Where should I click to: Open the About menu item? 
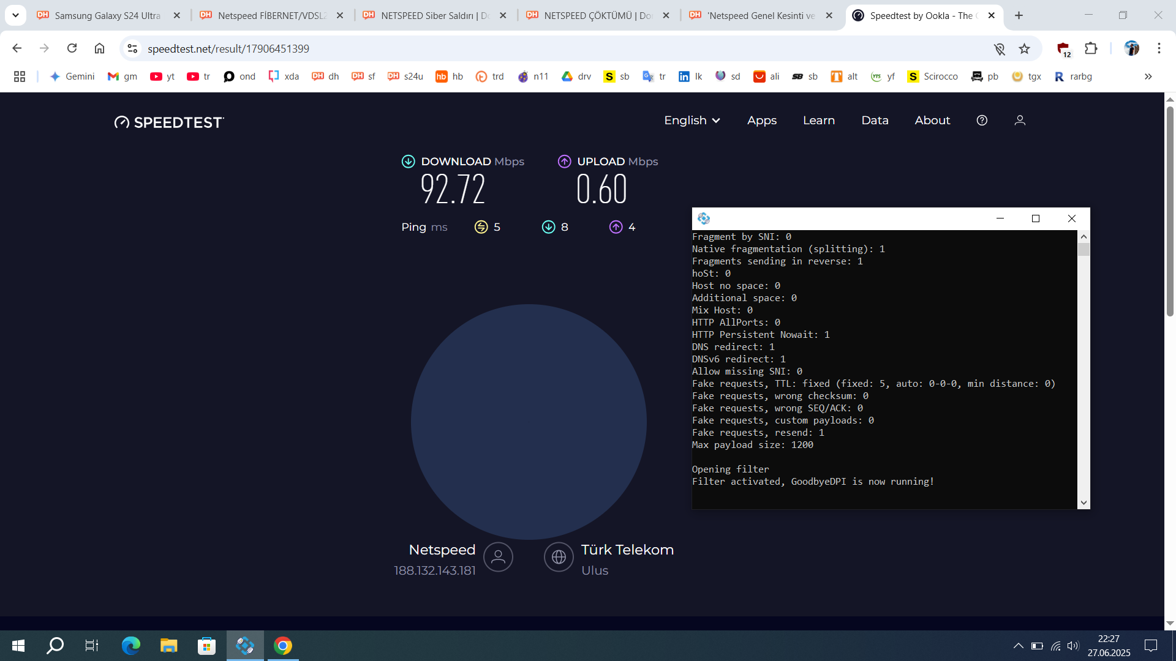[x=932, y=121]
